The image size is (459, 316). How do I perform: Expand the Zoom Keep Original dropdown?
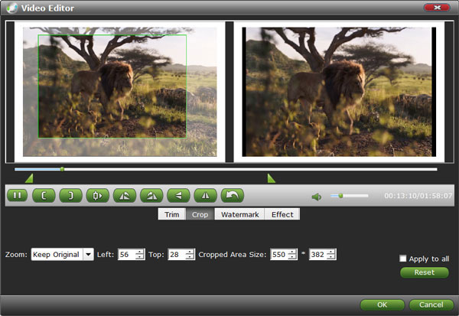tap(89, 254)
